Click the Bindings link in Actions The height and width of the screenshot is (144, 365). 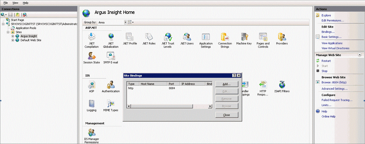tap(328, 32)
